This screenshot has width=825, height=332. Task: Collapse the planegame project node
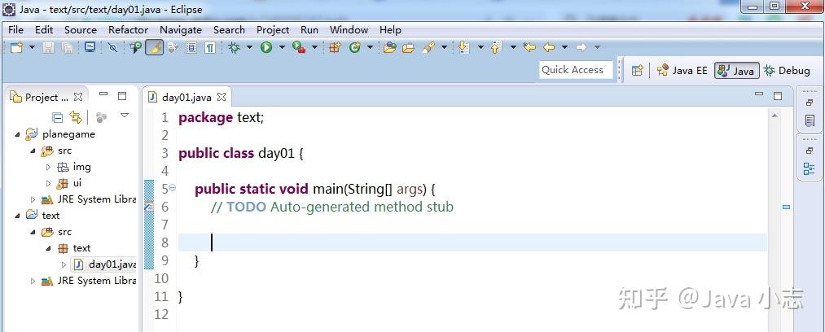point(17,134)
